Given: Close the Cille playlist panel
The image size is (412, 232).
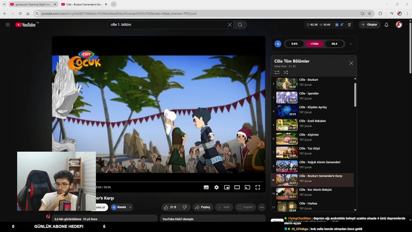Looking at the screenshot, I should click(351, 63).
